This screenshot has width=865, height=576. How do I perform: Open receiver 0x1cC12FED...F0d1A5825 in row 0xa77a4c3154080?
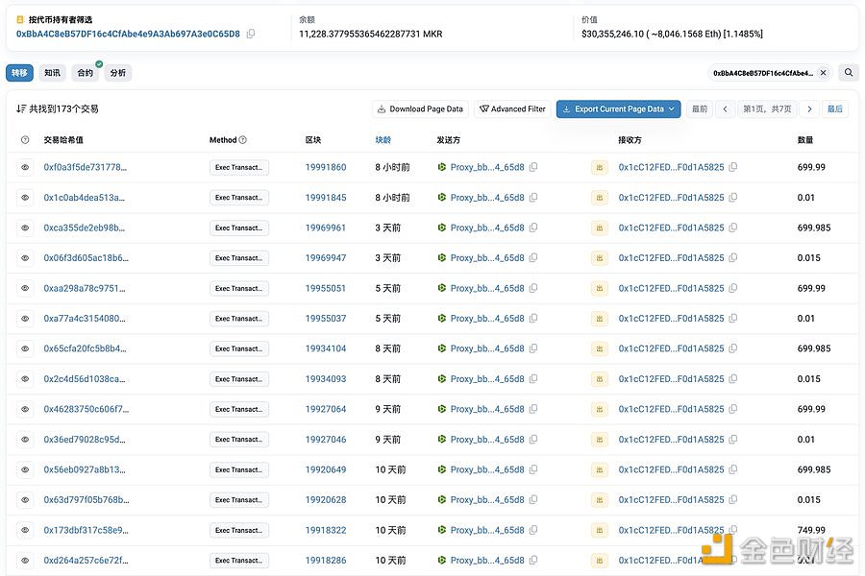[671, 319]
